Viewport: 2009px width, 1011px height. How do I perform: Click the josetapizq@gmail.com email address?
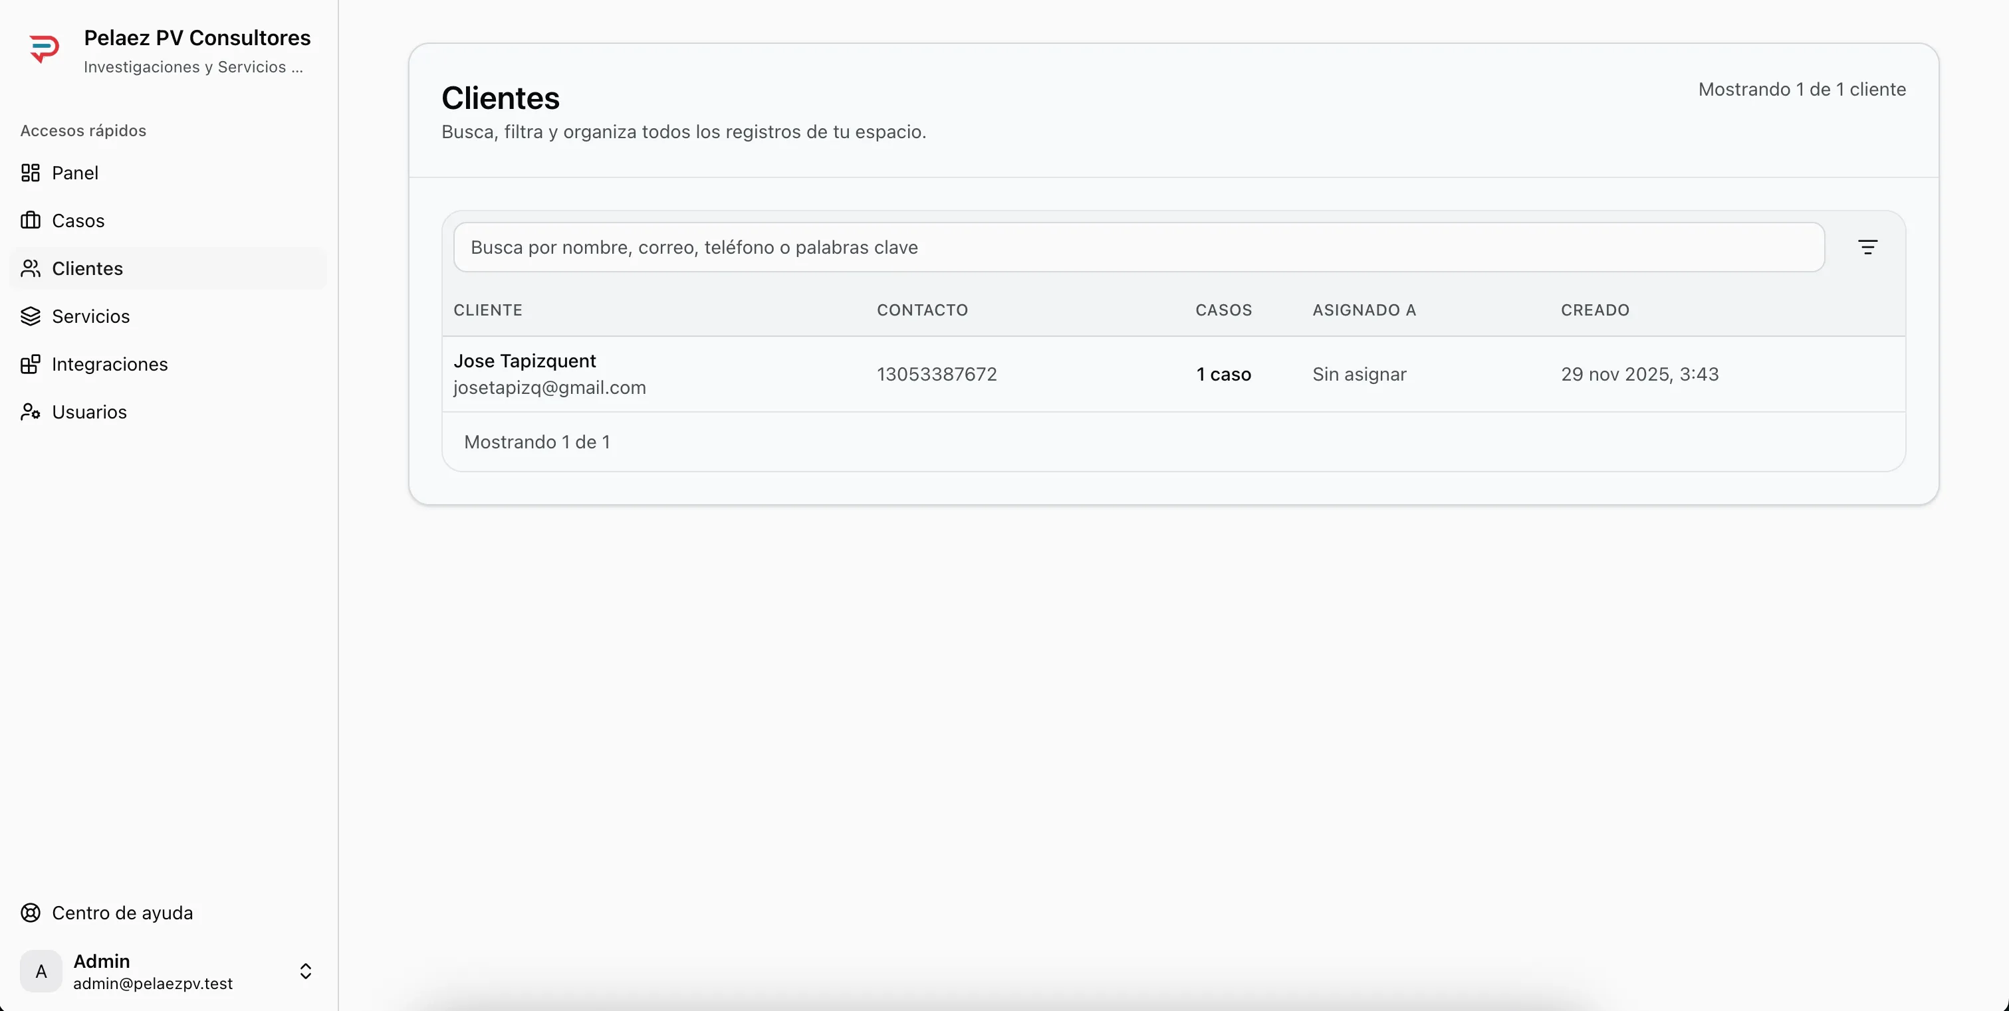click(x=549, y=387)
